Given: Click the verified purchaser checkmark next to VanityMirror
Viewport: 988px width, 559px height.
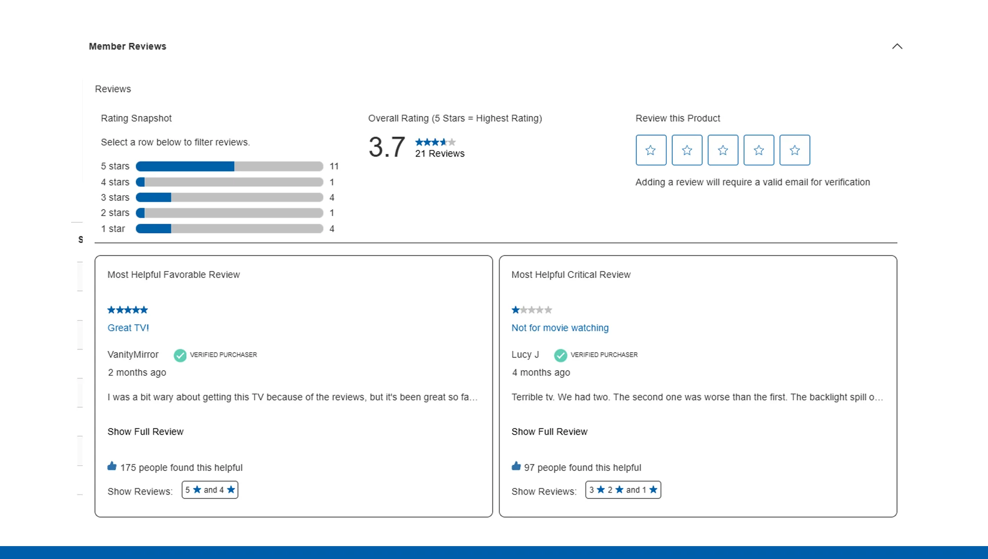Looking at the screenshot, I should point(180,355).
